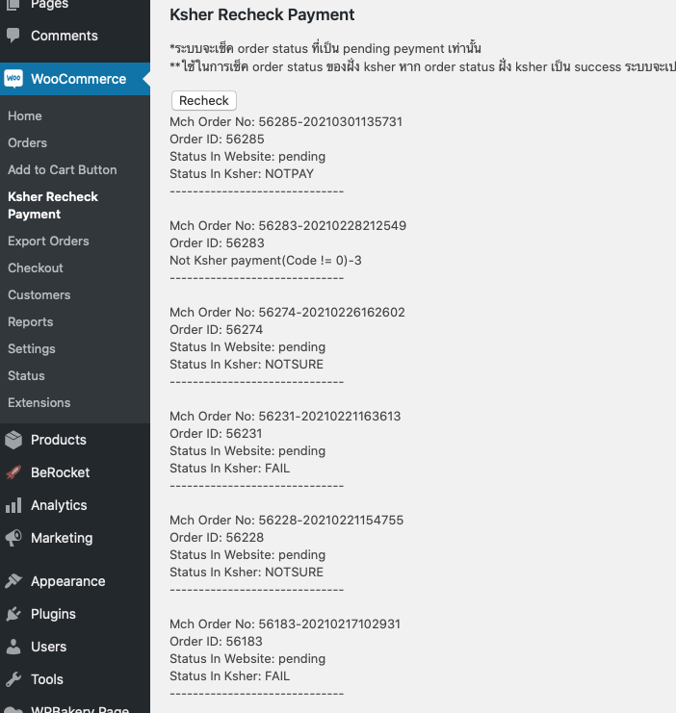Open WooCommerce Status page
The height and width of the screenshot is (713, 676).
click(x=26, y=375)
